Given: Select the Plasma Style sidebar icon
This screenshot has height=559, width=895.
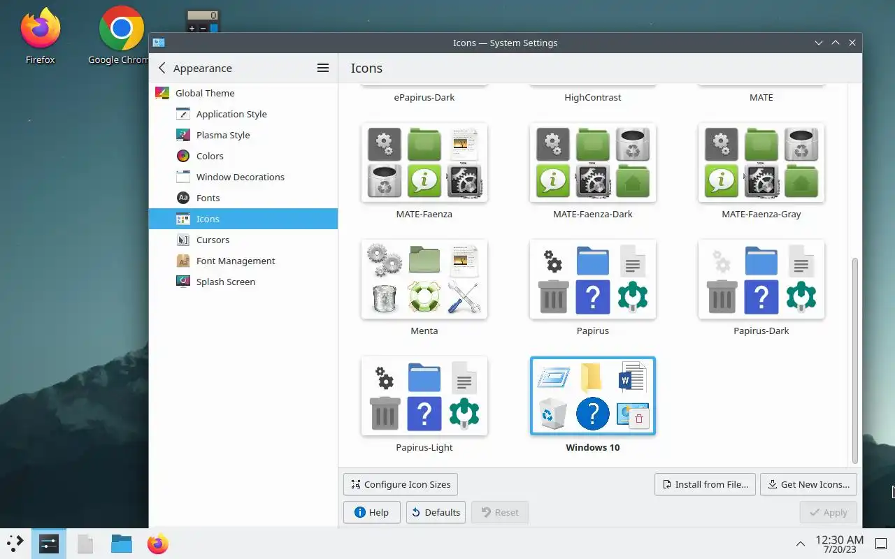Looking at the screenshot, I should (x=183, y=135).
